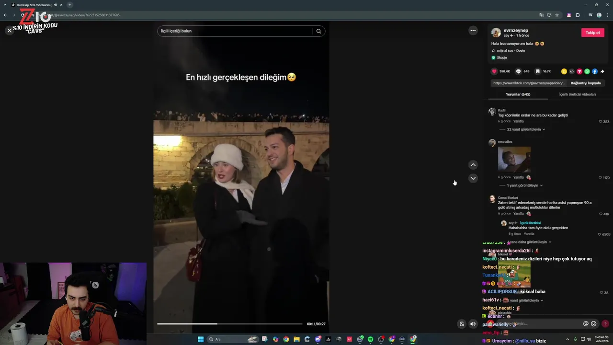Go to the next video with down arrow
Screen dimensions: 613x345
pos(473,178)
